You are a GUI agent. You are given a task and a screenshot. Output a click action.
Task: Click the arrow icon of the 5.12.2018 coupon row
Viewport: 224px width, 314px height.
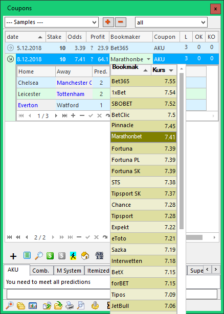[x=10, y=48]
